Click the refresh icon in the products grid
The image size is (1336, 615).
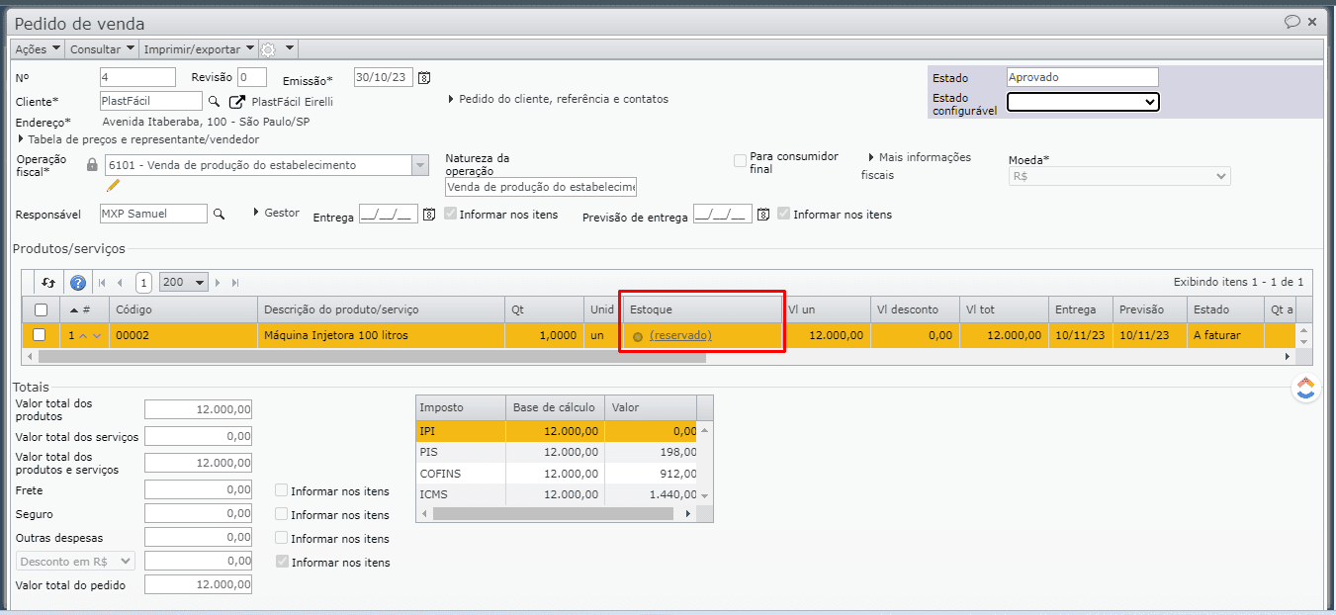point(48,283)
